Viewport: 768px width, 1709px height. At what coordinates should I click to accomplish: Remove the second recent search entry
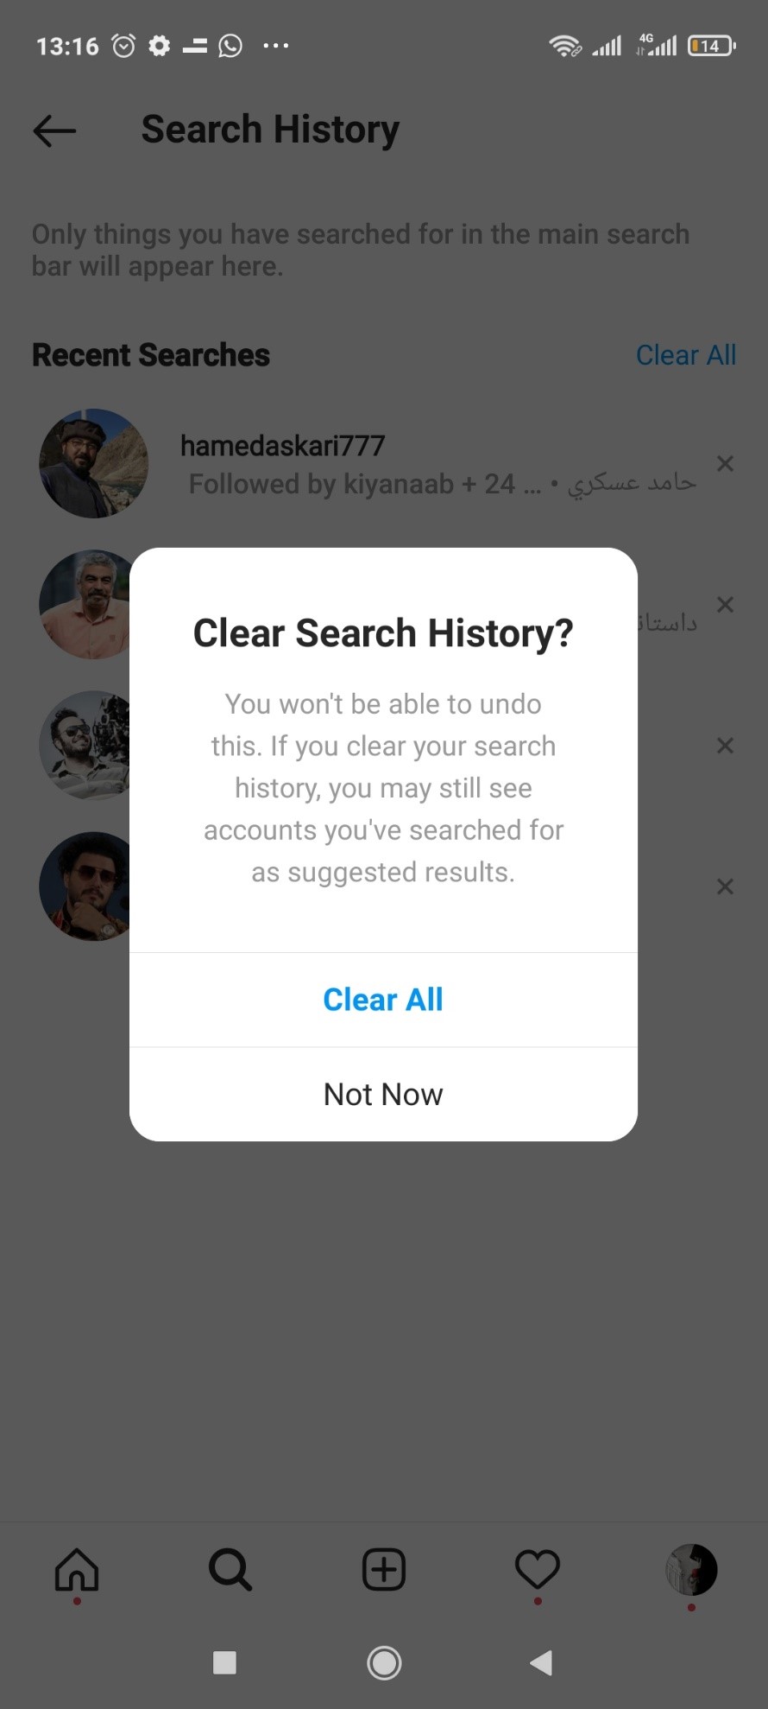point(725,605)
